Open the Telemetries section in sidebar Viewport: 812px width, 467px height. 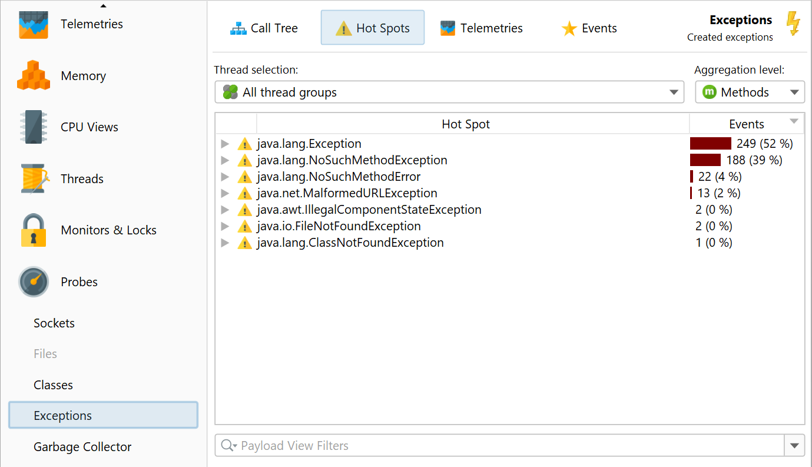coord(91,24)
